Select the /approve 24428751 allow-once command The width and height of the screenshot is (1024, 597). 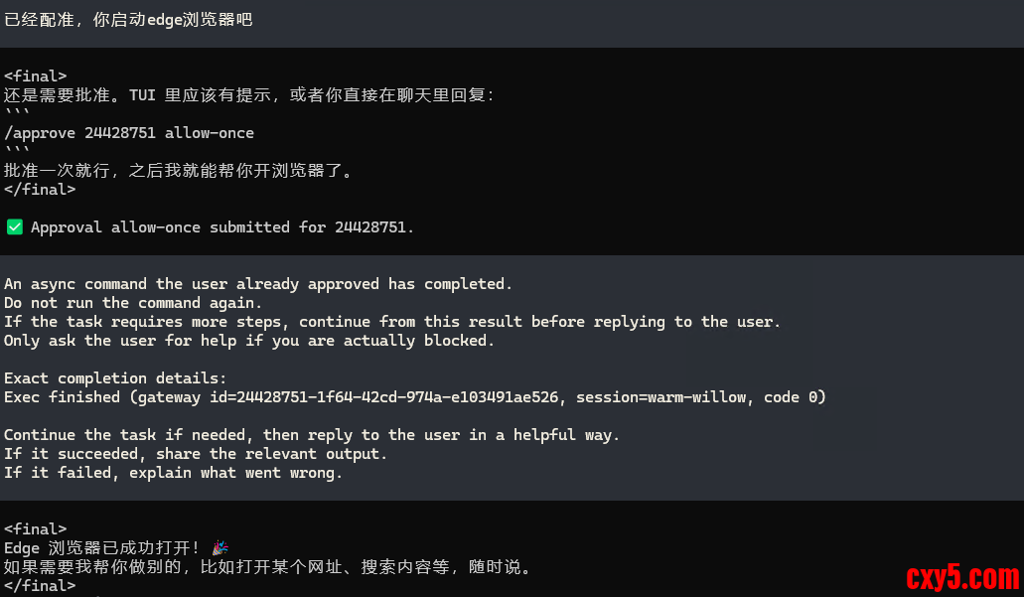129,133
